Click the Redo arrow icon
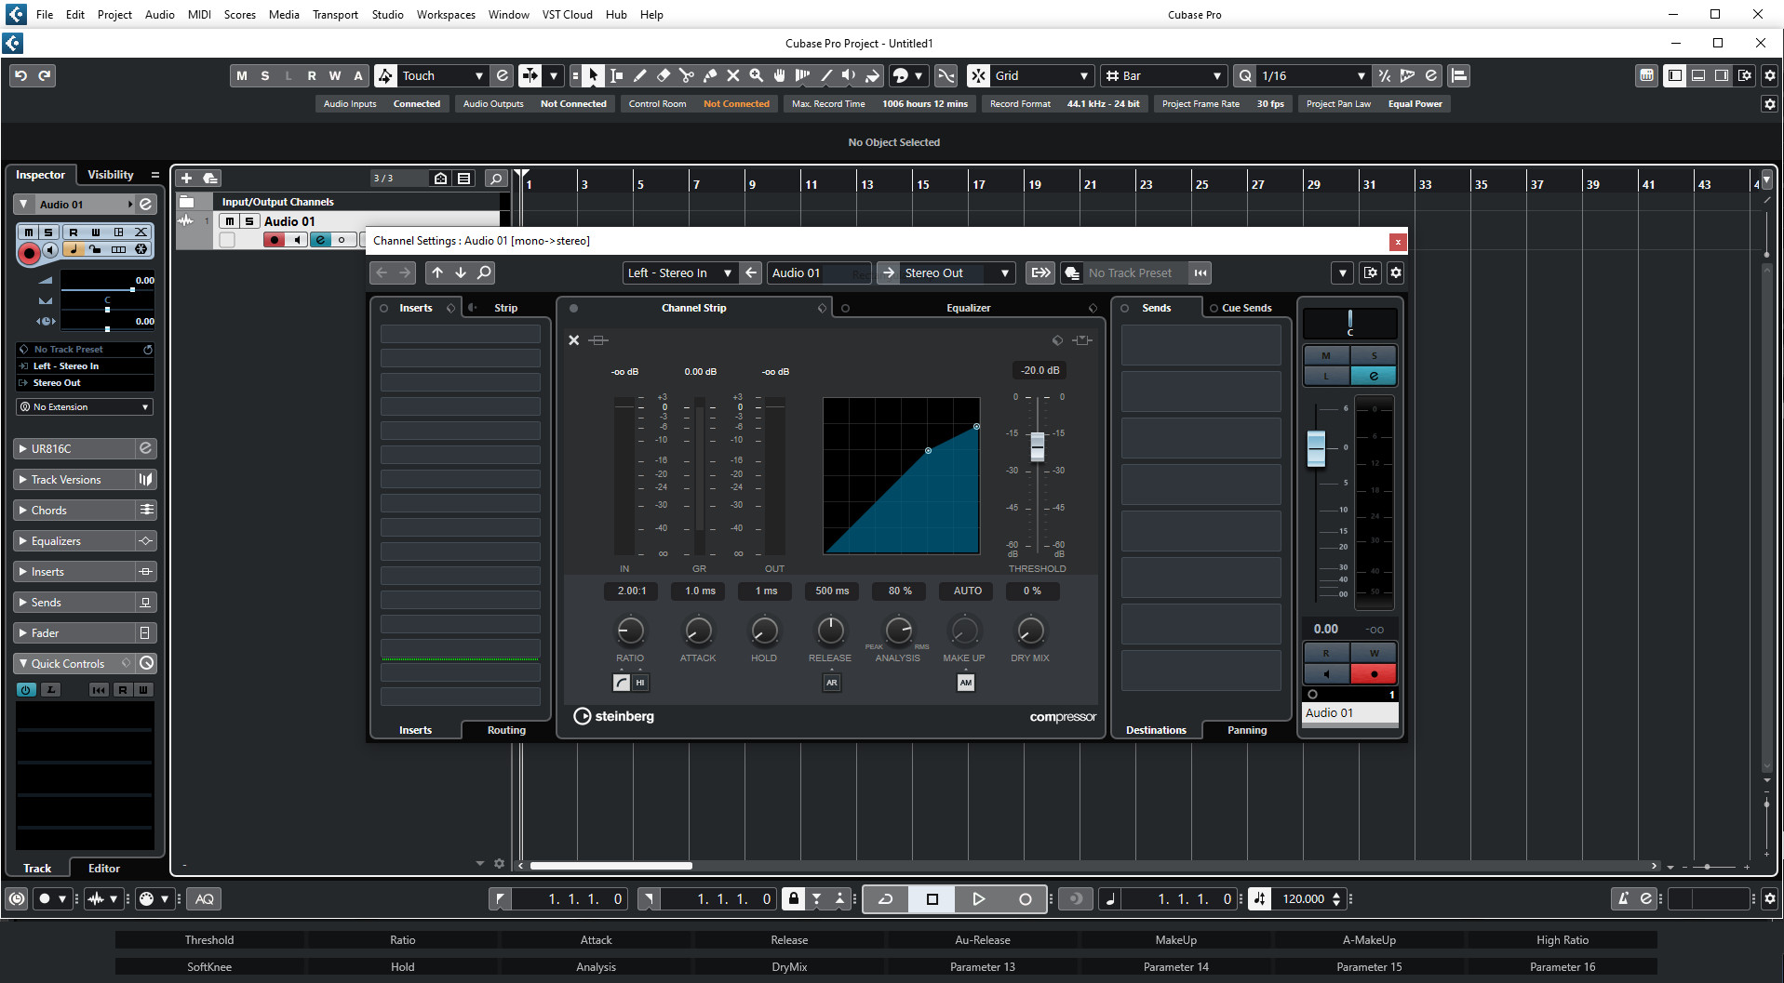1784x983 pixels. (45, 76)
